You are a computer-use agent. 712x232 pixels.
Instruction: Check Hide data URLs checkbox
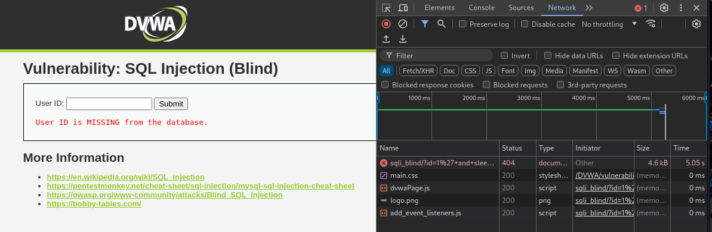[x=548, y=56]
